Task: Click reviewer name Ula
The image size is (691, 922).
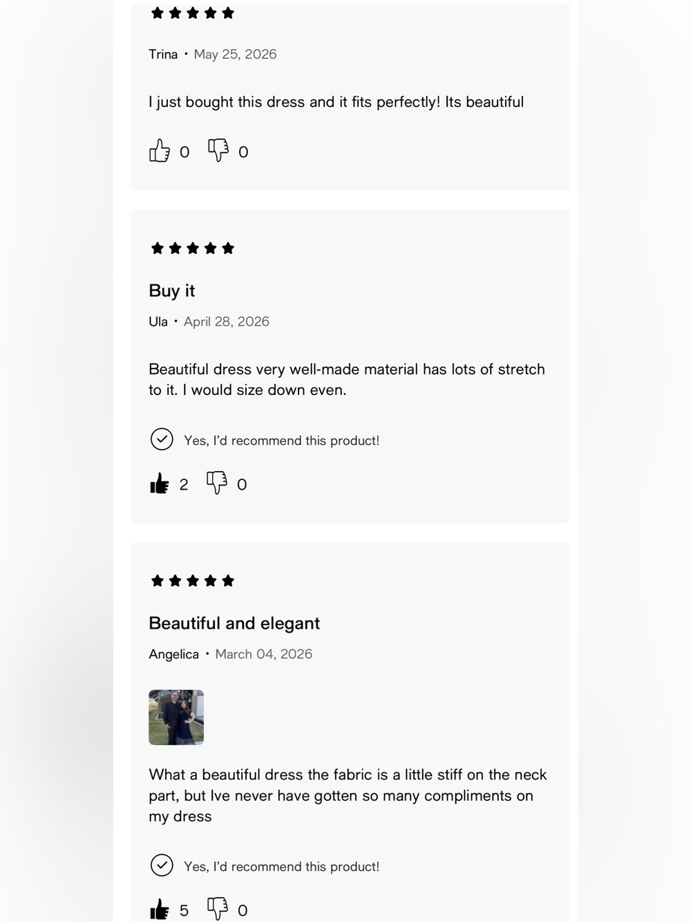Action: click(158, 322)
